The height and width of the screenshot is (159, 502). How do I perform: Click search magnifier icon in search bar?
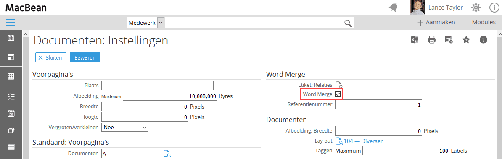348,23
